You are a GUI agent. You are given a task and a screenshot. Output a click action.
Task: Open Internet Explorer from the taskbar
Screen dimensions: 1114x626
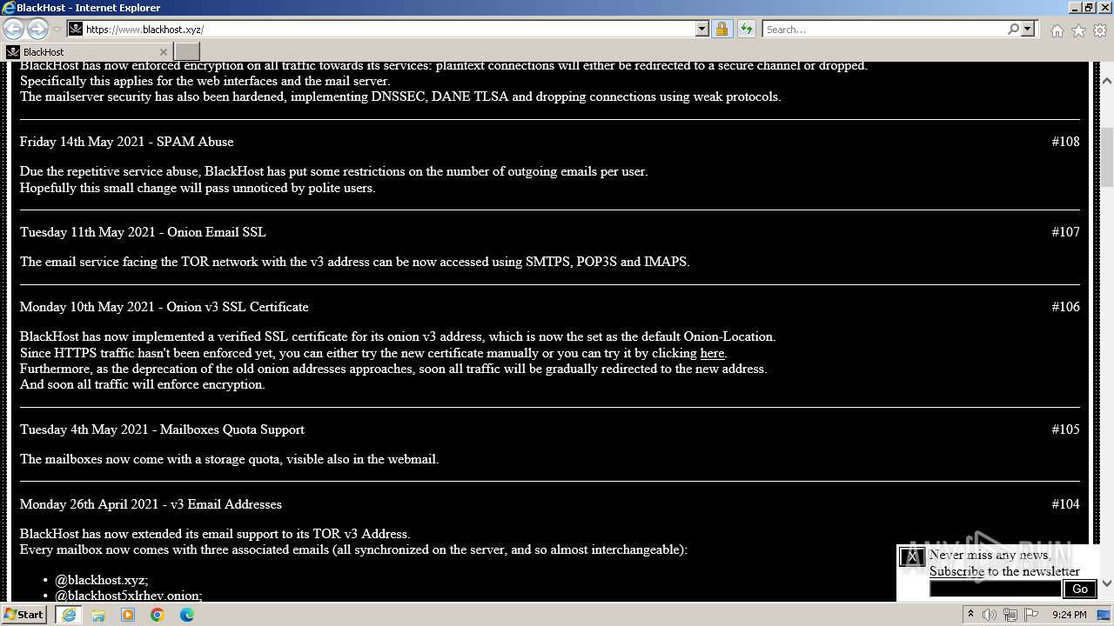click(x=69, y=614)
